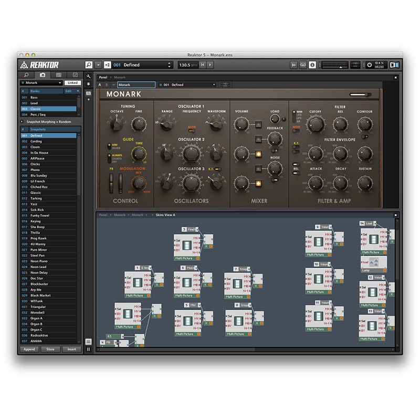
Task: Toggle the Linked button in the sidebar
Action: pyautogui.click(x=72, y=83)
